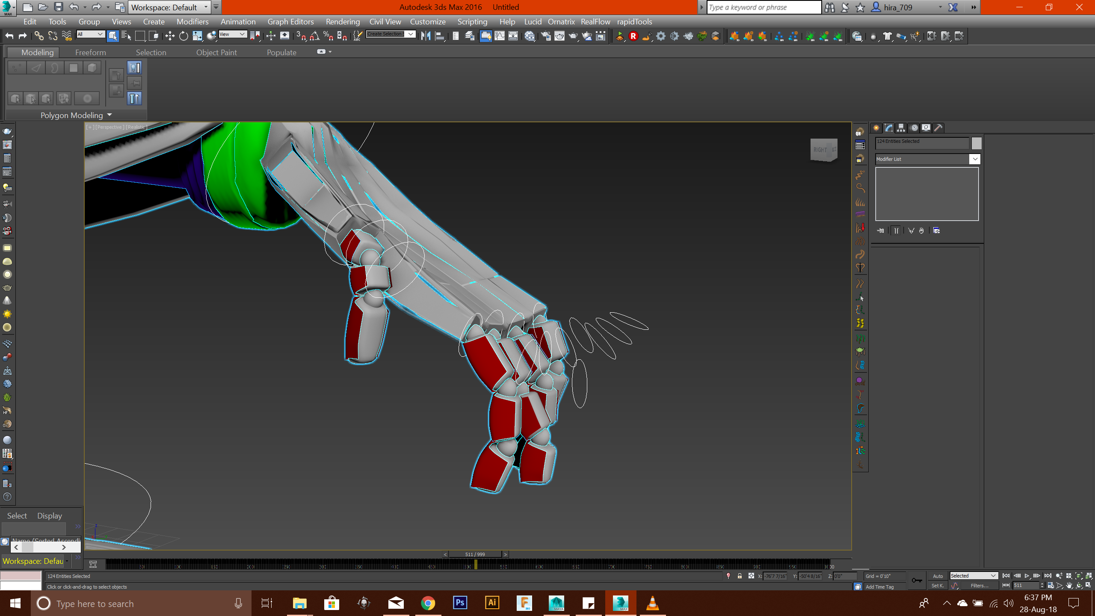Click the Undo arrow in main toolbar

9,36
